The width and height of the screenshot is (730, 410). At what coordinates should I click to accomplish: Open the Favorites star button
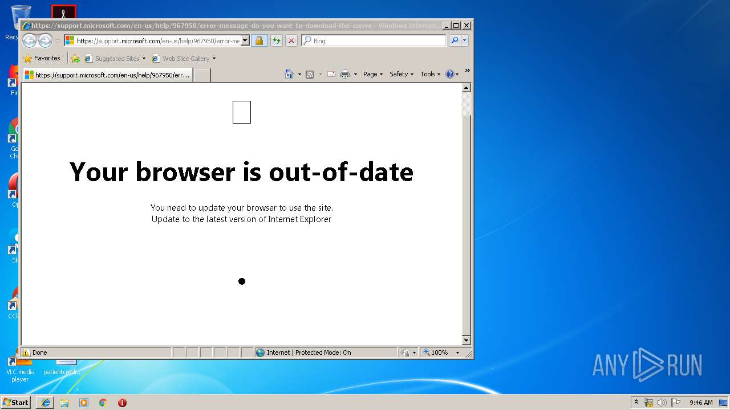[x=42, y=58]
